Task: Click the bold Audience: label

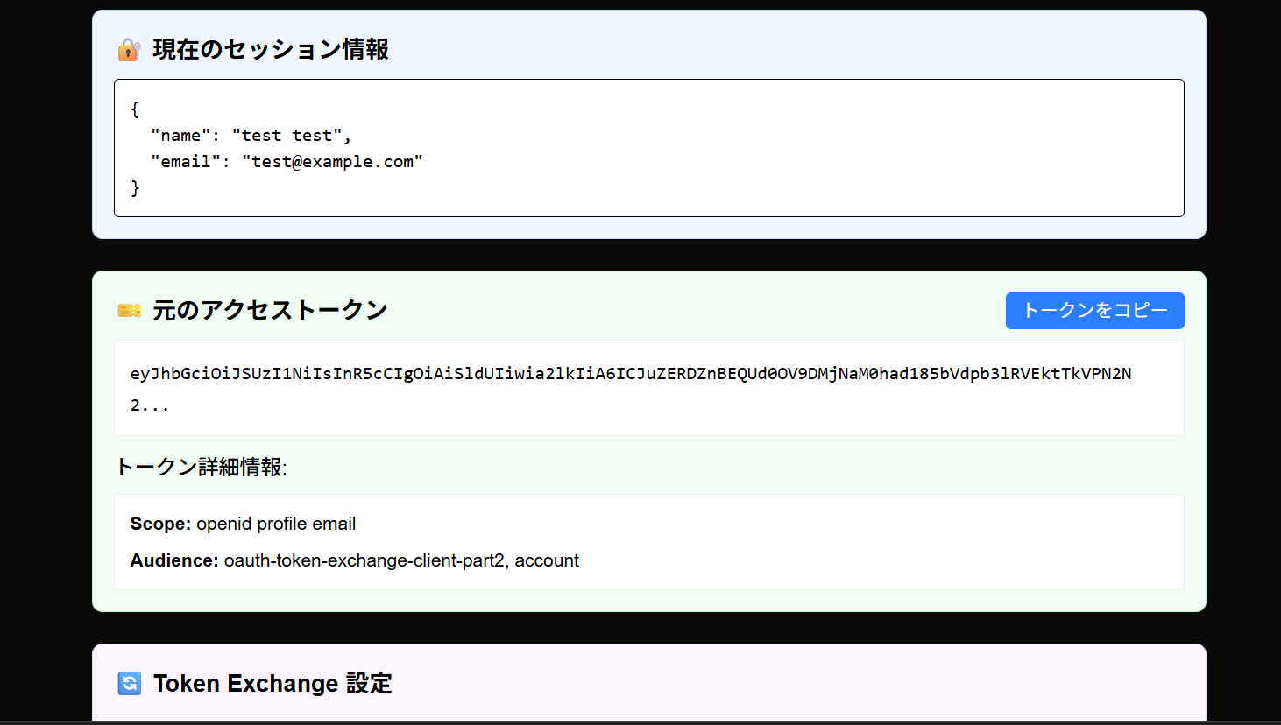Action: [174, 560]
